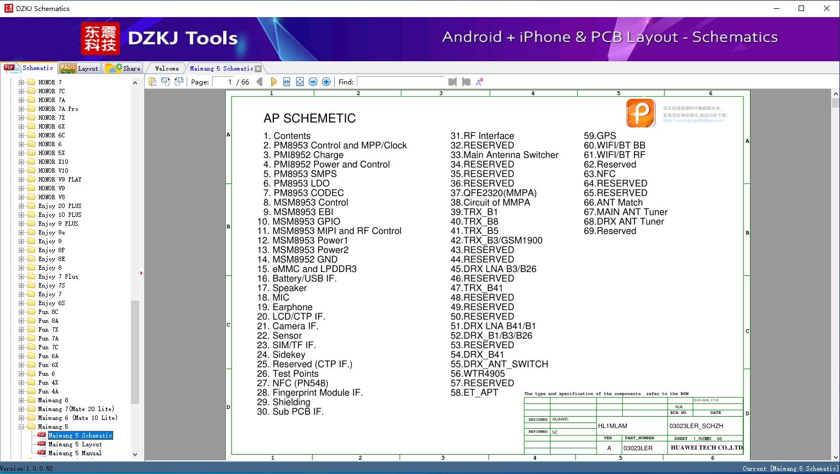The image size is (840, 474).
Task: Click the HONOR V10 folder icon
Action: [31, 171]
